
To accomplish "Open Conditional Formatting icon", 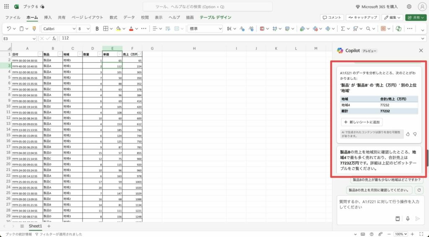I will click(262, 29).
